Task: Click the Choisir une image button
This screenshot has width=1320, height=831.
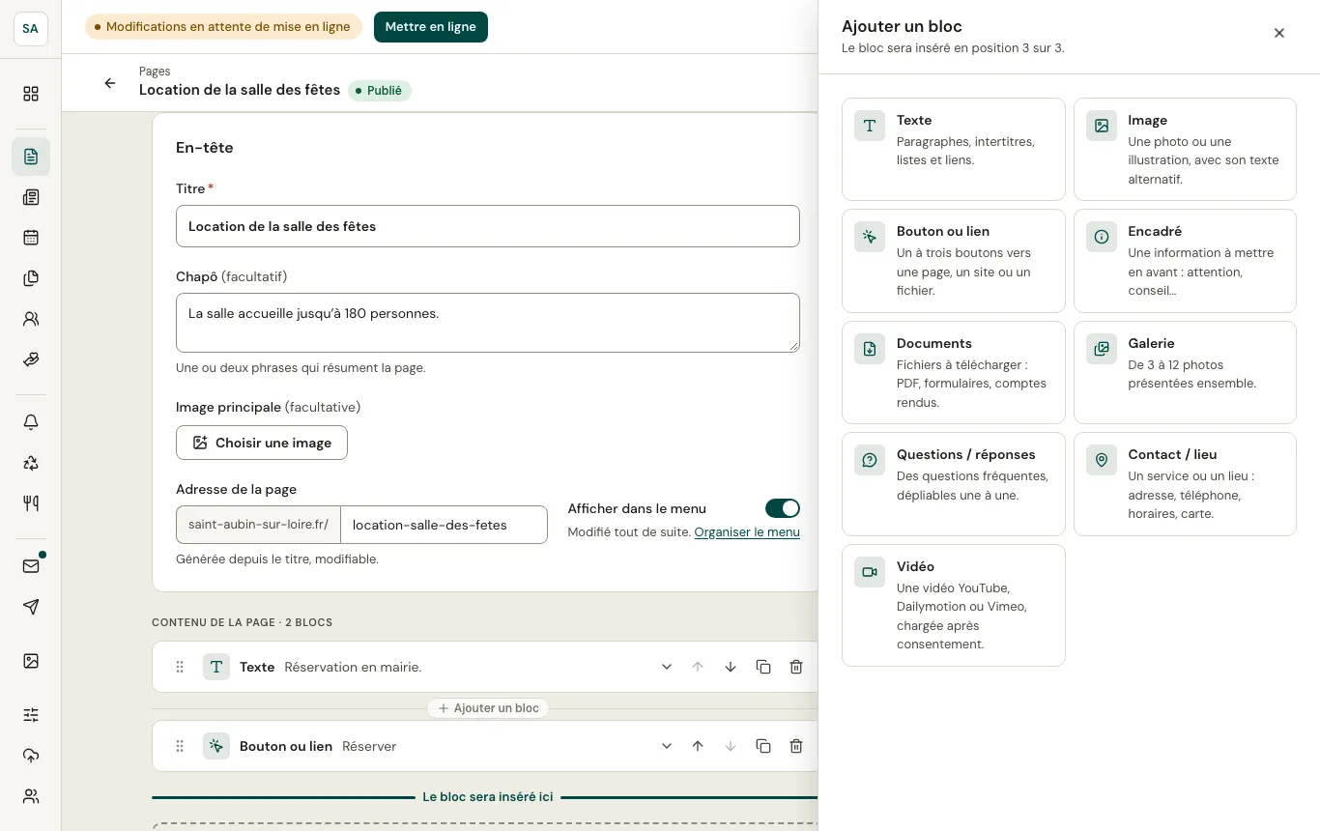Action: [262, 443]
